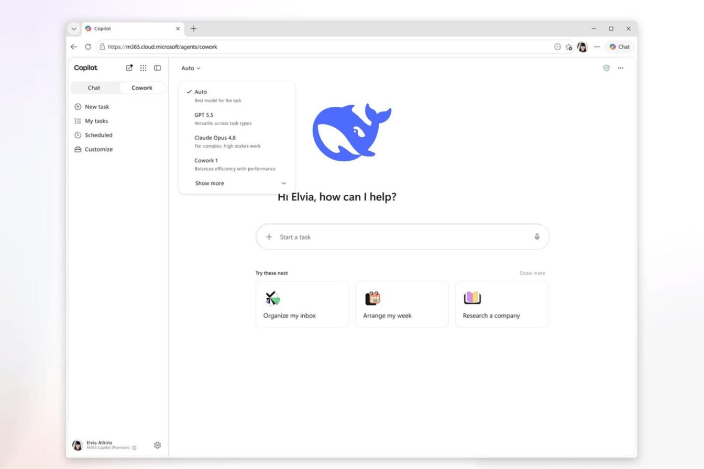The image size is (704, 469).
Task: Click the Start a task input field
Action: pyautogui.click(x=402, y=237)
